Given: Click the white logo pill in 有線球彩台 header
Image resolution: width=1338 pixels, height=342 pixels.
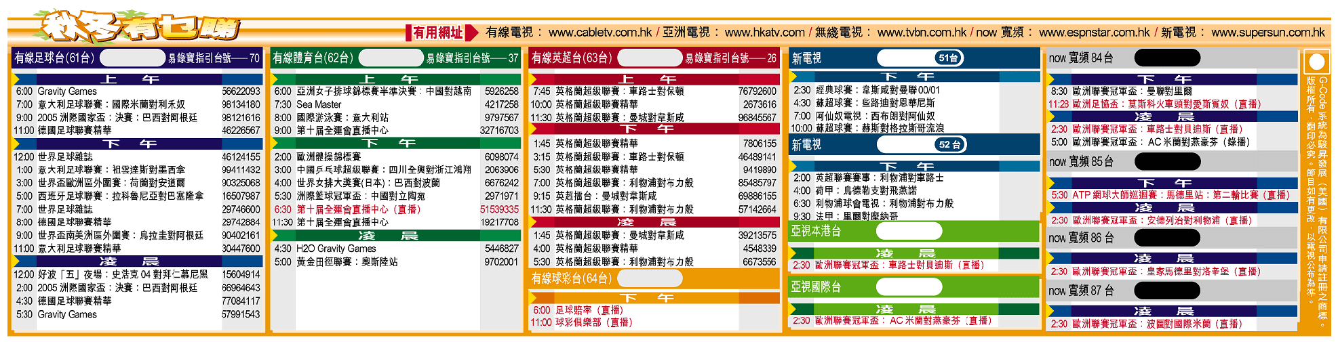Looking at the screenshot, I should (650, 278).
